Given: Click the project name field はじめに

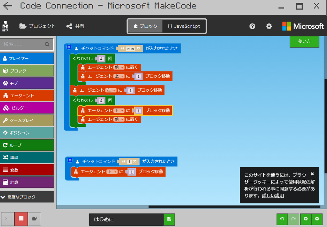Looking at the screenshot, I should click(x=126, y=219).
